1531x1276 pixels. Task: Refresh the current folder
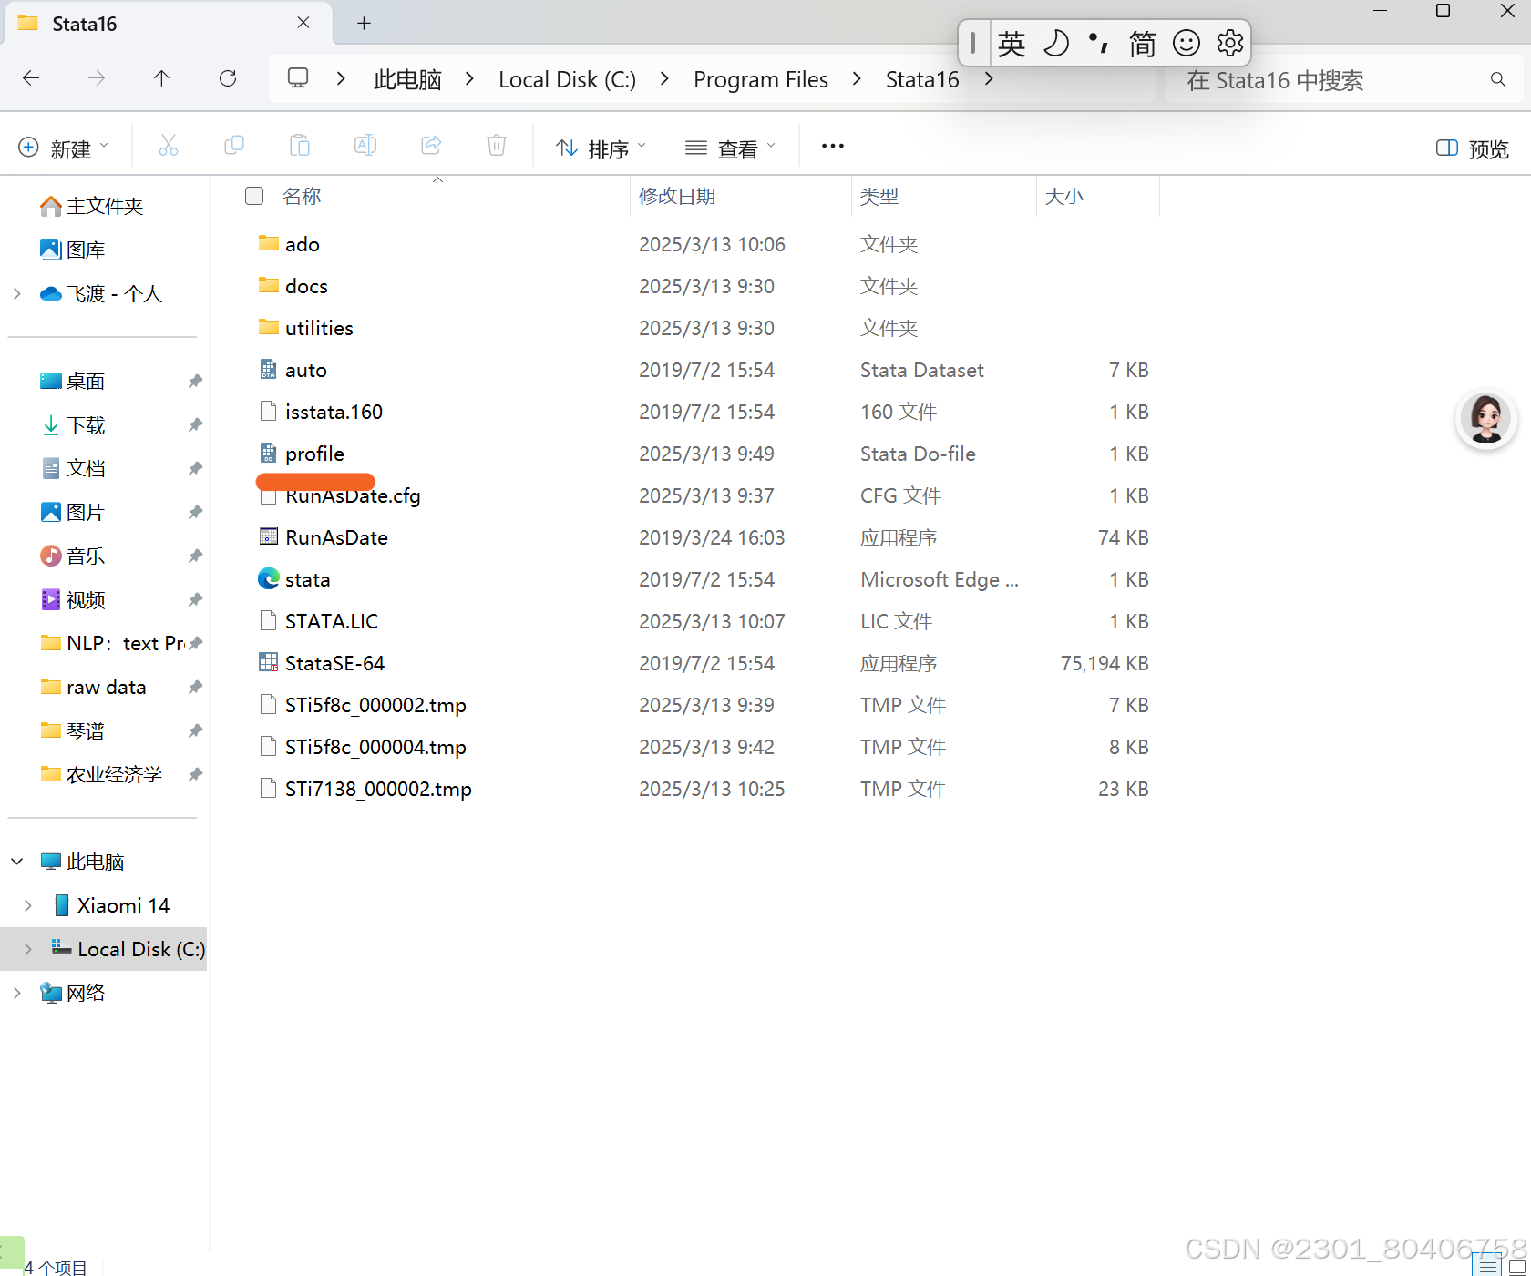click(228, 78)
